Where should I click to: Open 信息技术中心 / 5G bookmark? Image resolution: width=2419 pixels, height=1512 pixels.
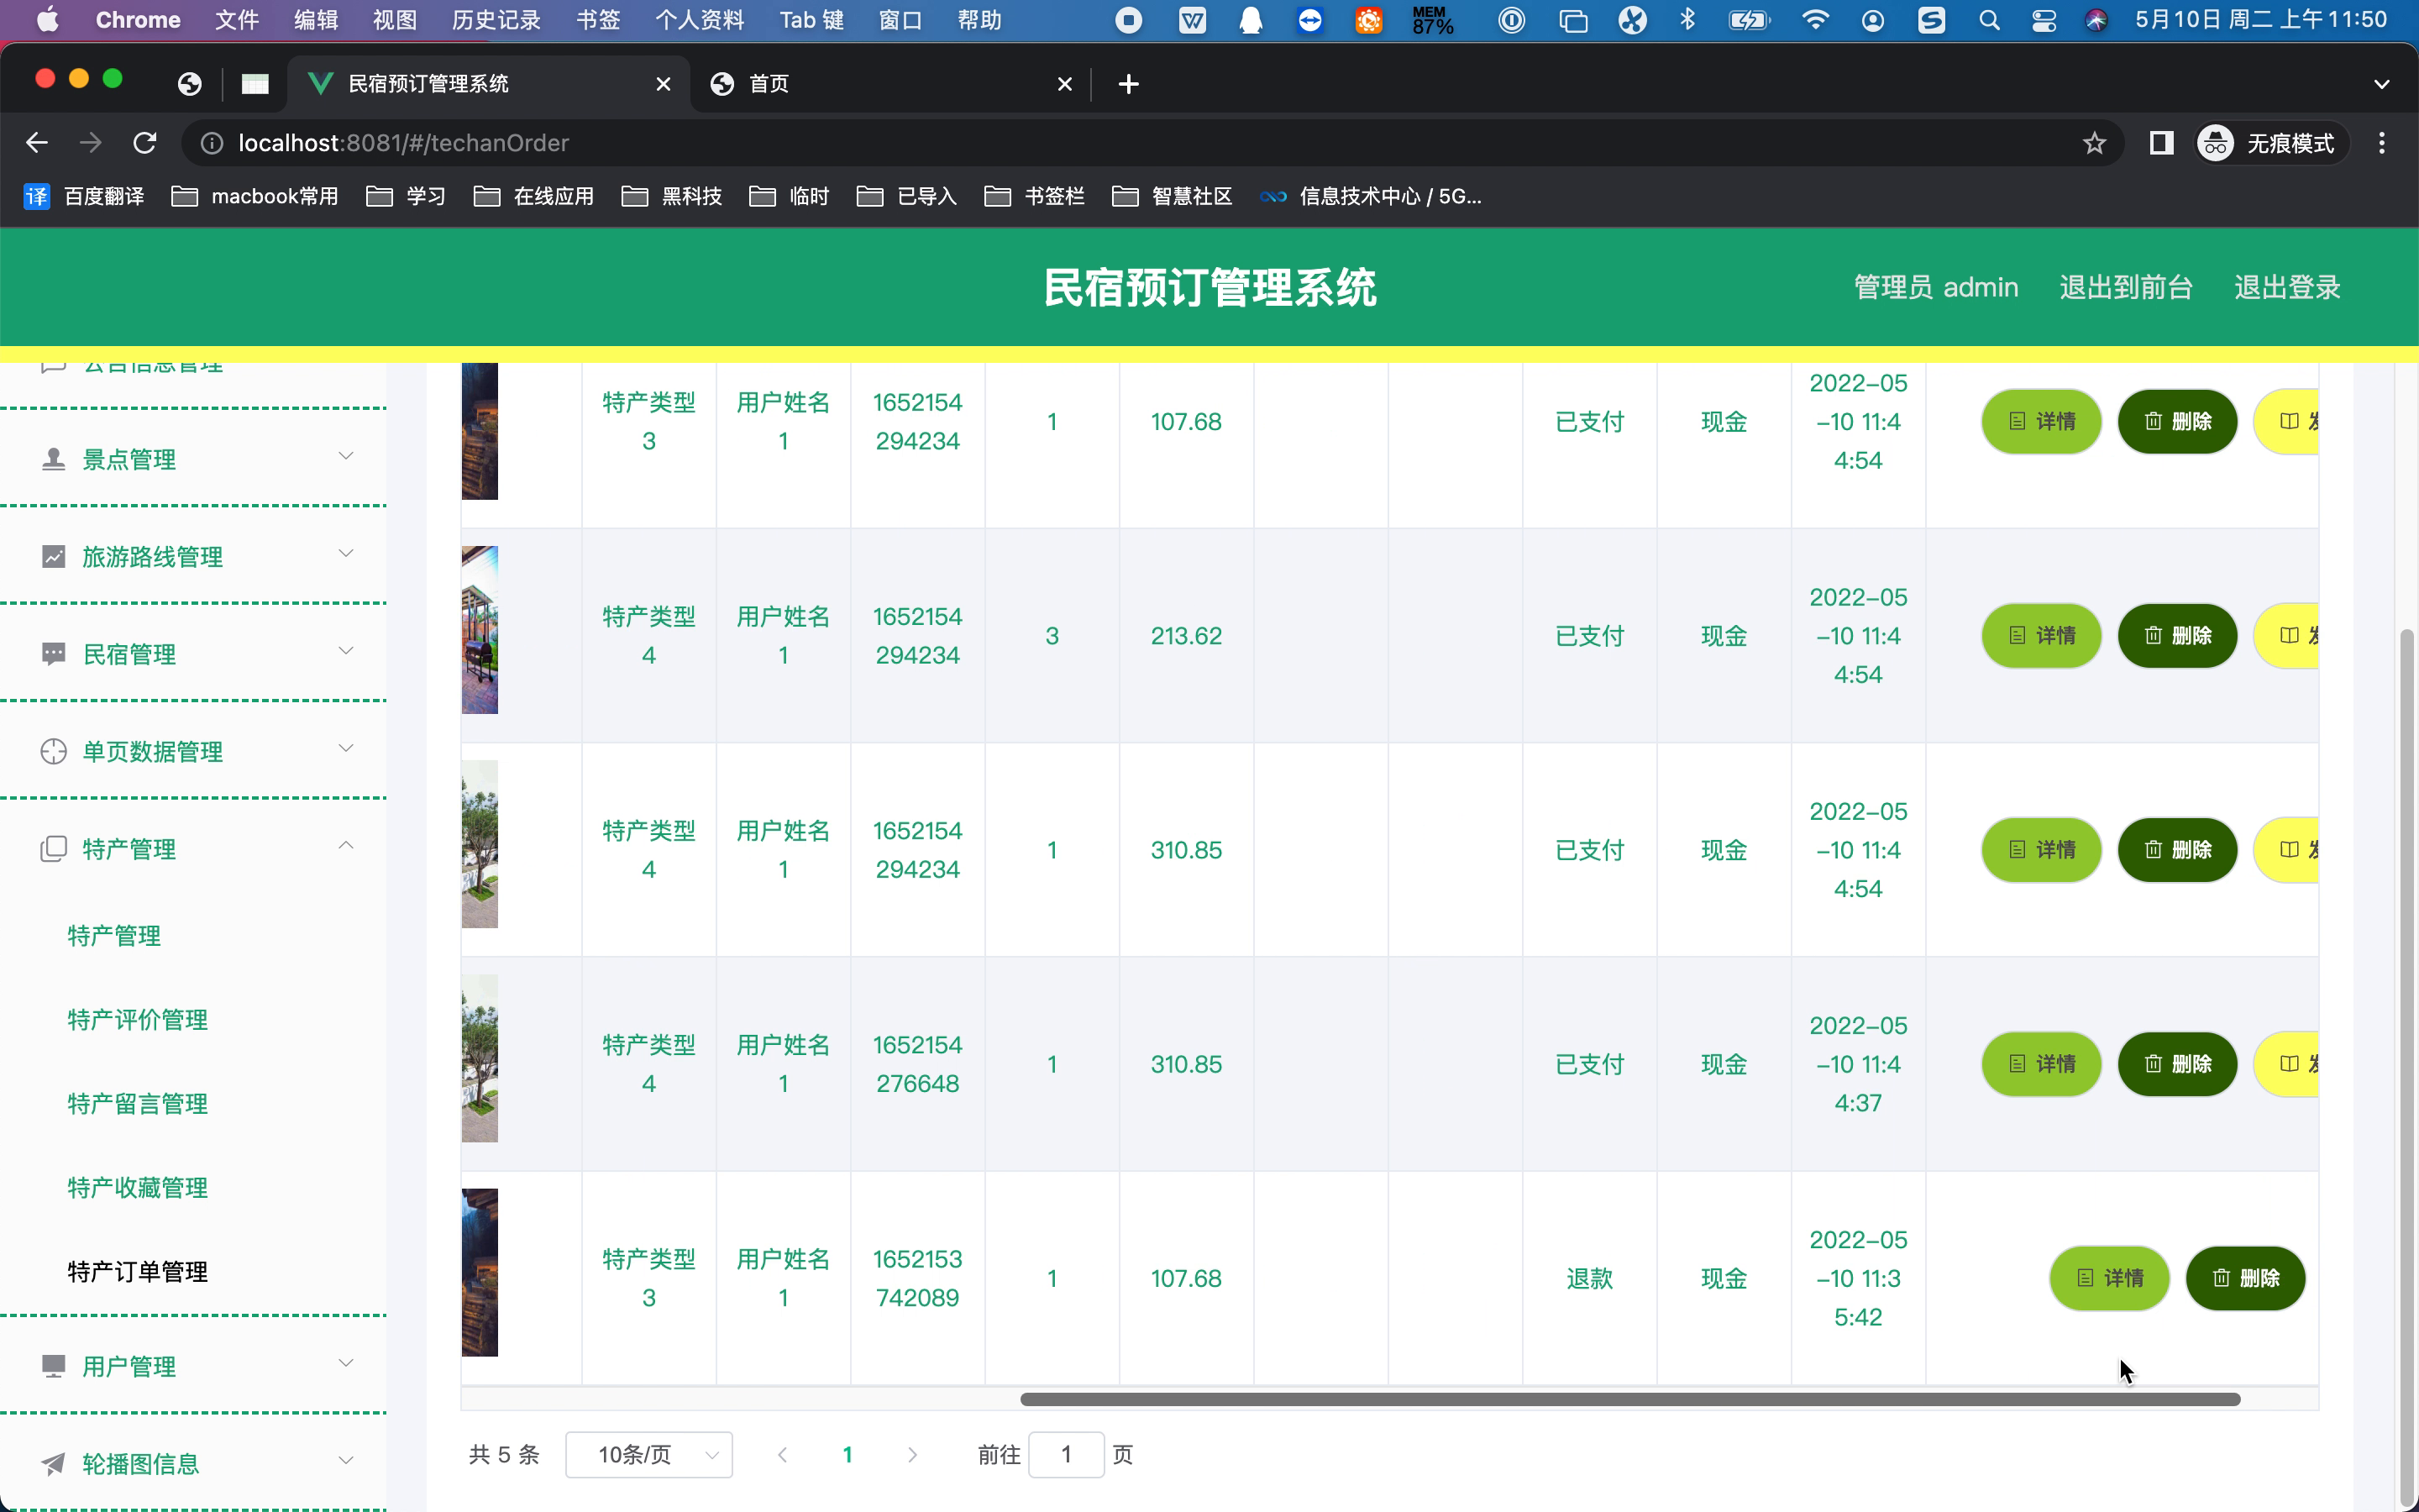[1371, 196]
